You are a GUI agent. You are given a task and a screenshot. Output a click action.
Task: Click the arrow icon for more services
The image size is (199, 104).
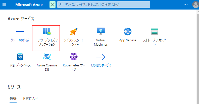[x=101, y=57]
